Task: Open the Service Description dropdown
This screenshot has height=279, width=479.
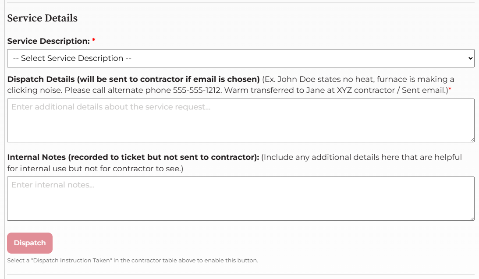Action: 240,58
